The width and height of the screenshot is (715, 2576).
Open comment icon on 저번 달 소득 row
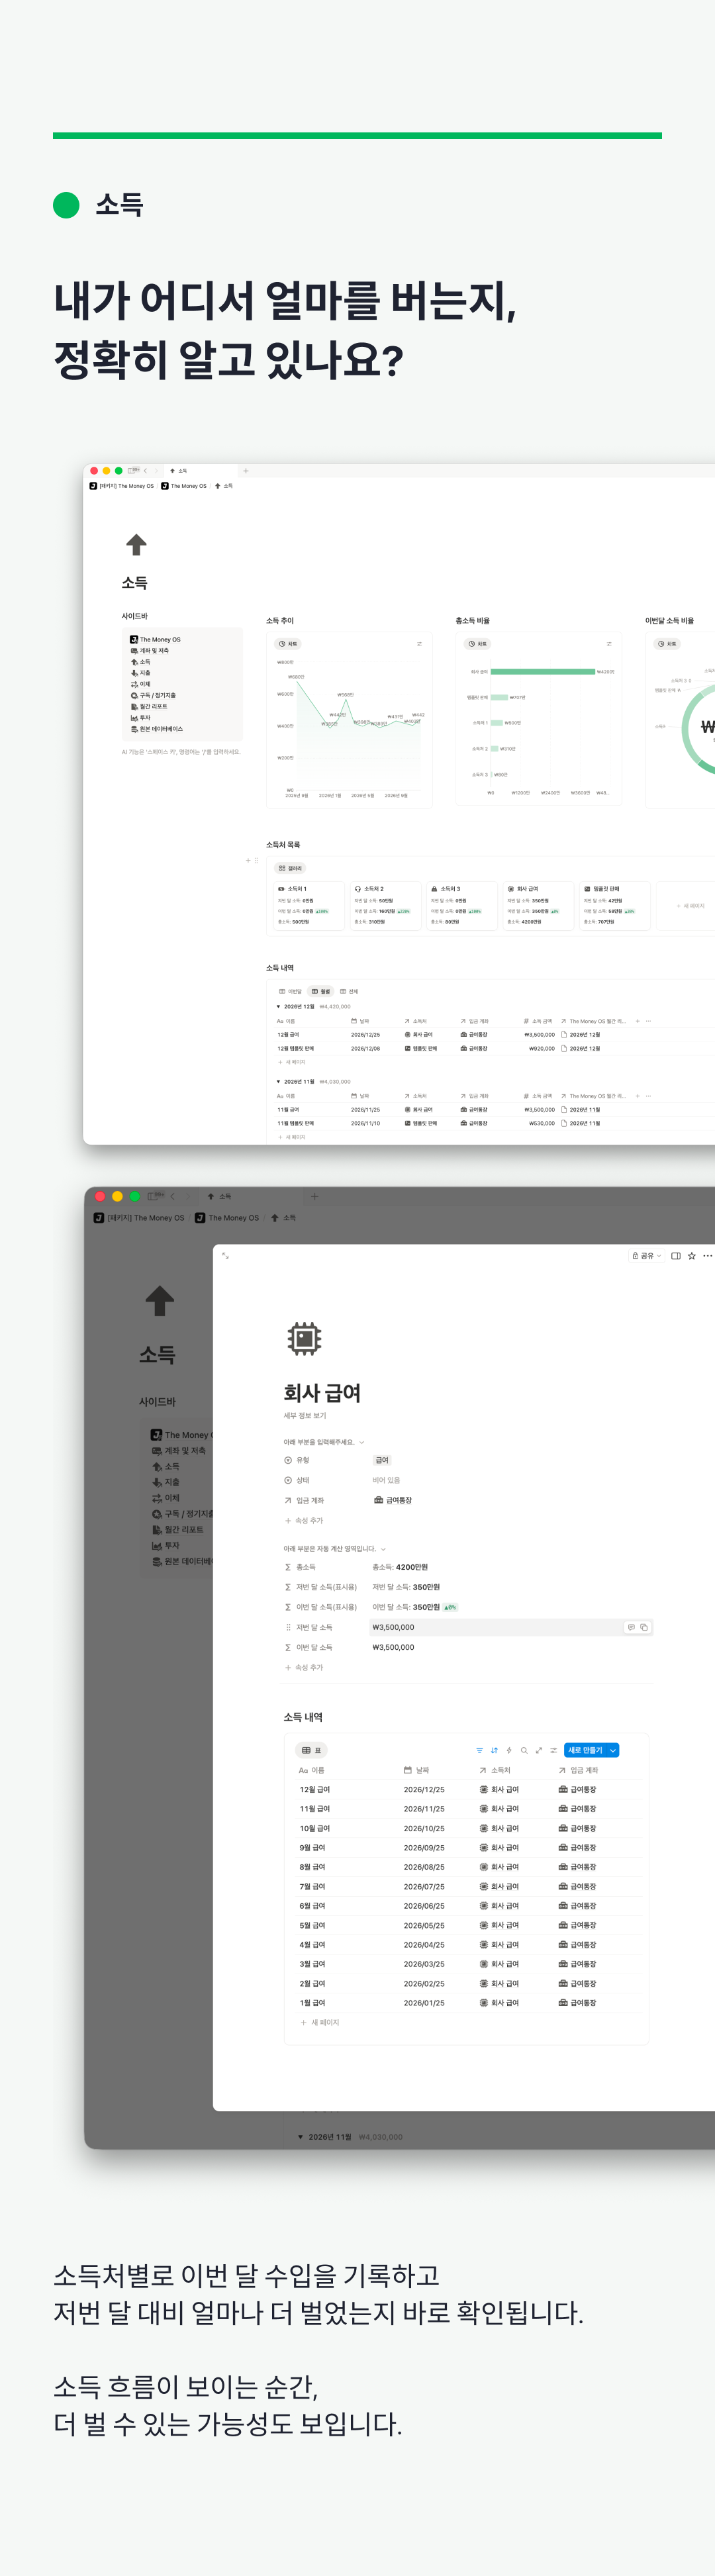(x=631, y=1627)
